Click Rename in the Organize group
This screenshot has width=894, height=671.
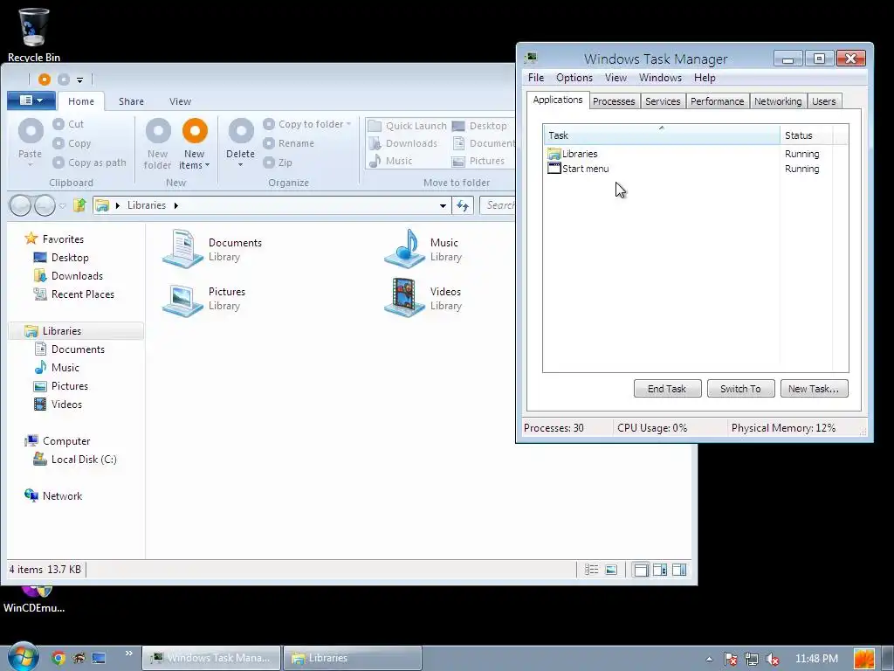pyautogui.click(x=289, y=143)
